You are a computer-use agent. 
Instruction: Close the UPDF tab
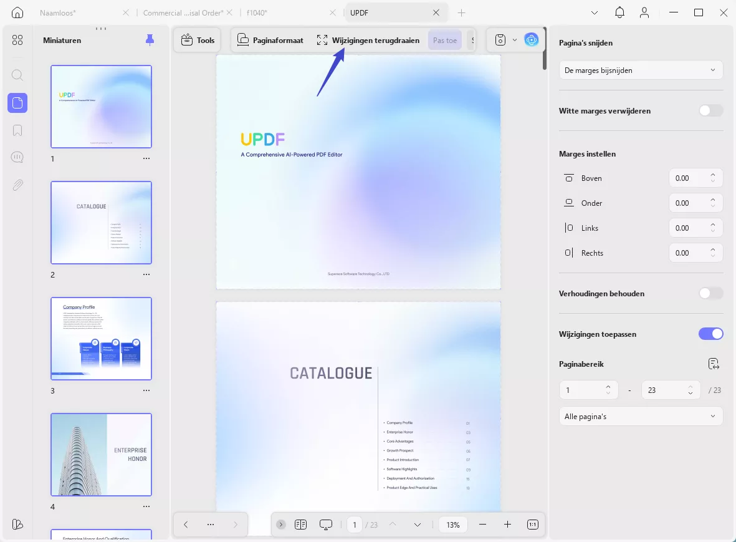436,12
